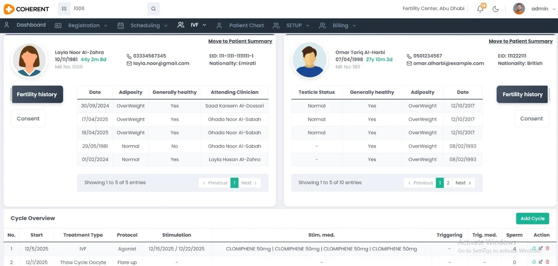Open the notifications bell

coord(480,9)
